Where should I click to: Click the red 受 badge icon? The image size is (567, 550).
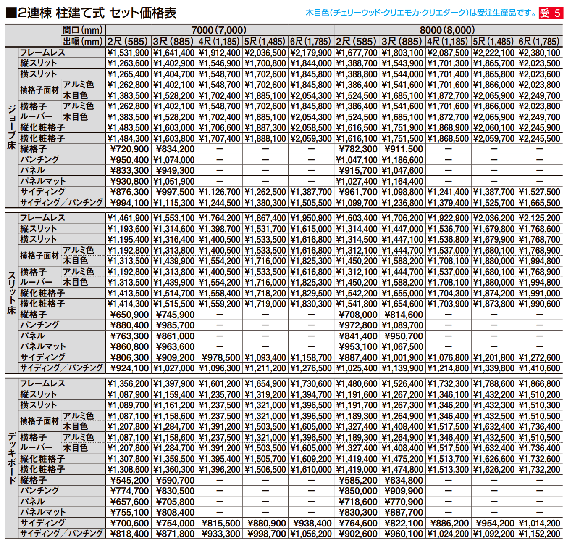pyautogui.click(x=545, y=13)
